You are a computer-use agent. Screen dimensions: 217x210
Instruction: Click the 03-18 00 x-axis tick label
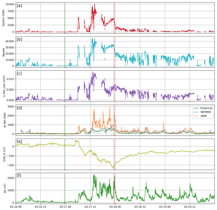(115, 207)
